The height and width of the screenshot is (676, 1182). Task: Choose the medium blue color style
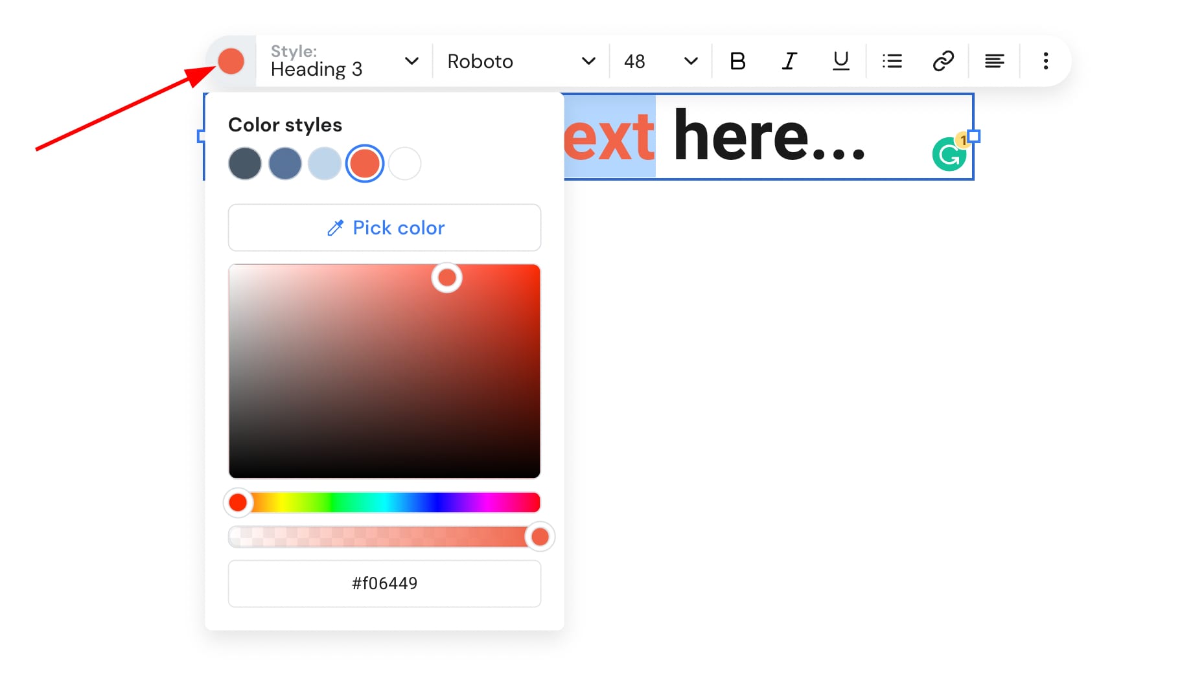pos(285,164)
